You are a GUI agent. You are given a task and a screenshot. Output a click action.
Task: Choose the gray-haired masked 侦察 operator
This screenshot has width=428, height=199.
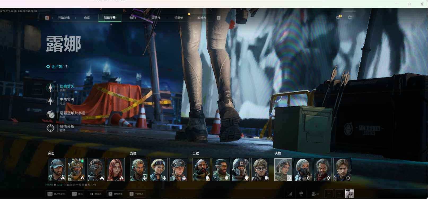(303, 170)
